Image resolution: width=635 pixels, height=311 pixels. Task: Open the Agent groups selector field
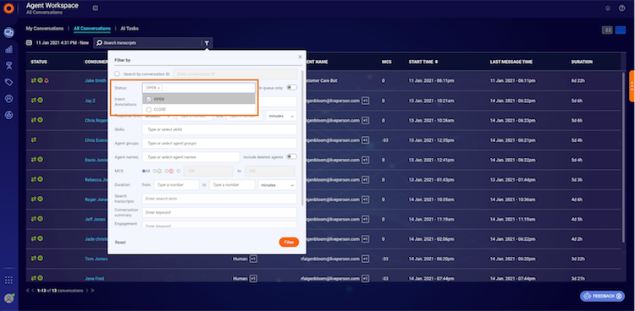pyautogui.click(x=219, y=143)
